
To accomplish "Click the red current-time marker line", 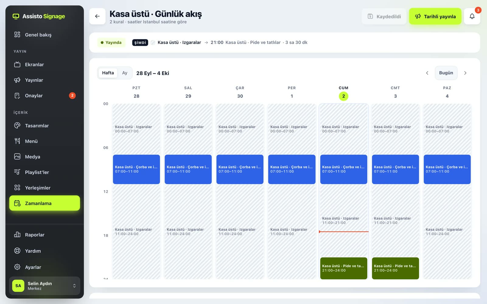I will tap(344, 232).
